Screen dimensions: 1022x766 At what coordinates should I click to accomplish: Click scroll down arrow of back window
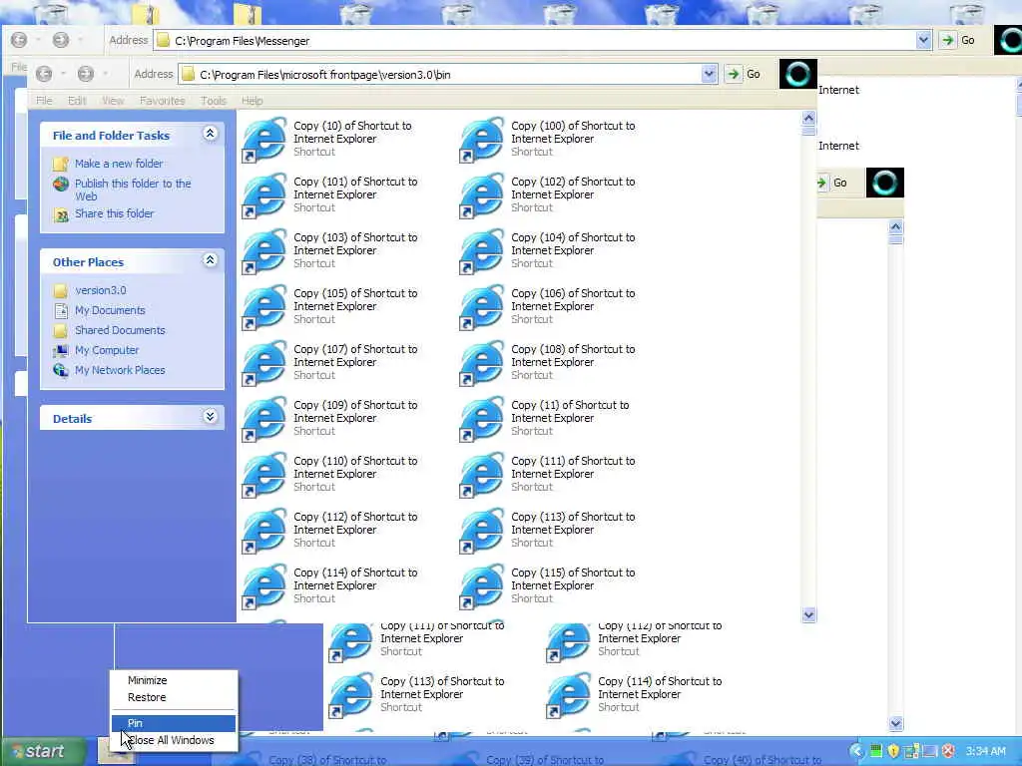pyautogui.click(x=895, y=723)
